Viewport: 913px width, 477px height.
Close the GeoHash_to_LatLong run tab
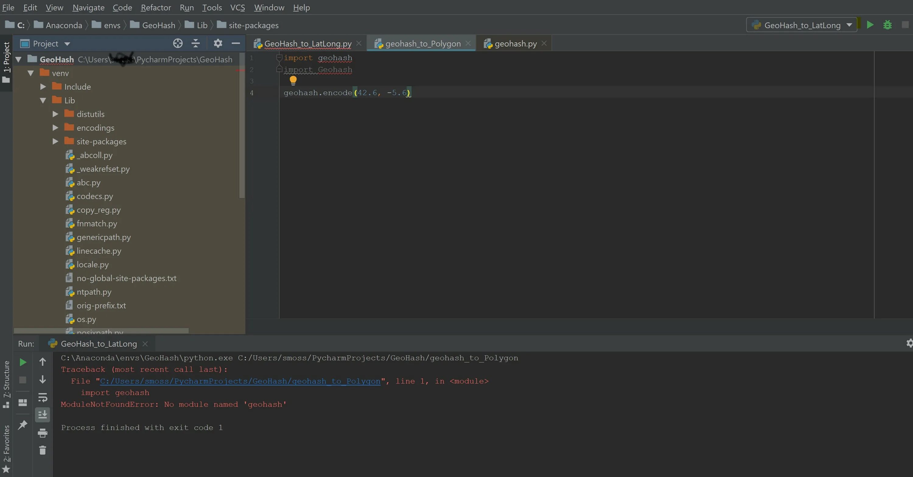tap(145, 344)
